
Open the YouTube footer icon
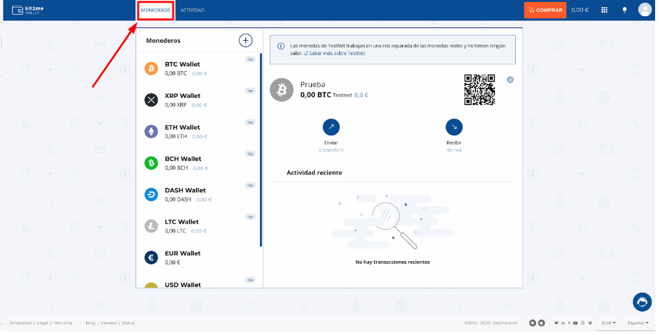pyautogui.click(x=575, y=323)
